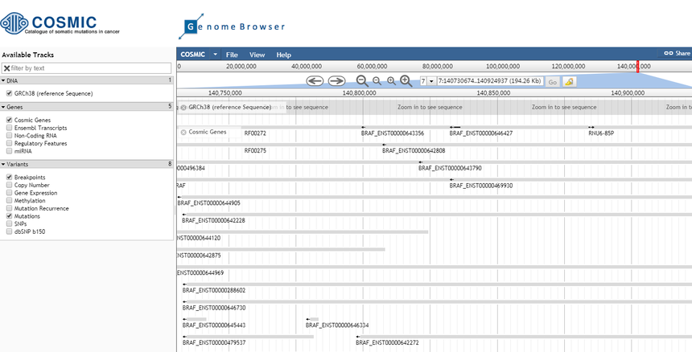Click the large zoom out magnifier

click(x=362, y=81)
